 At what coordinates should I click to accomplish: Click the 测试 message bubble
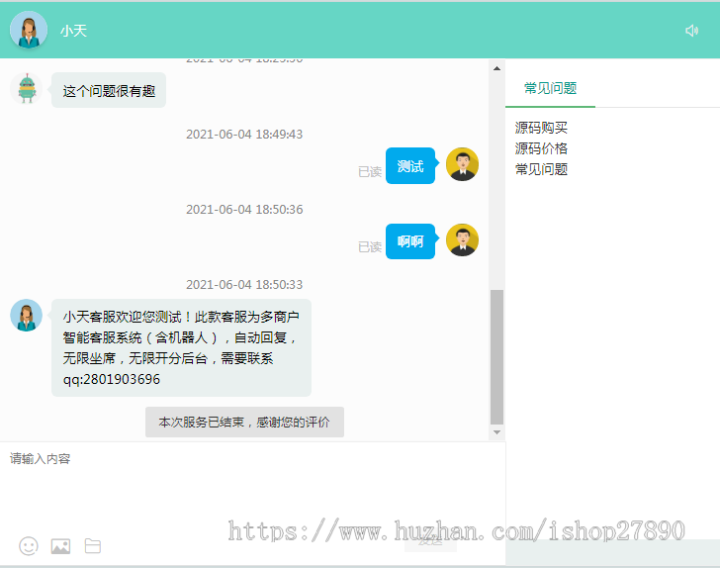click(410, 166)
